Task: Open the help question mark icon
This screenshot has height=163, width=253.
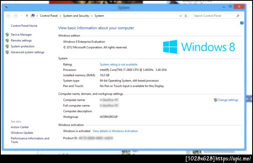Action: click(x=242, y=23)
